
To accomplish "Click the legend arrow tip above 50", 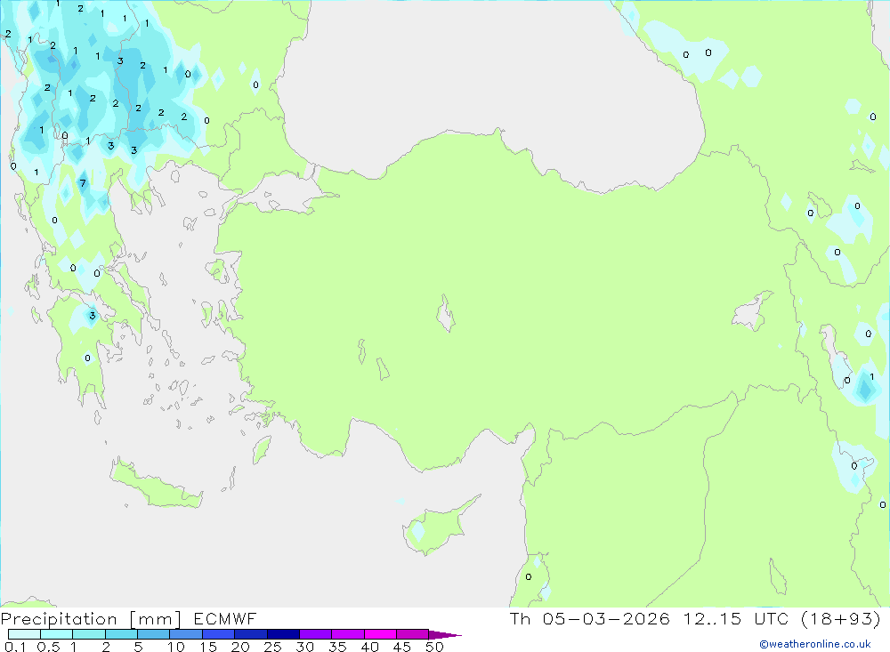I will pyautogui.click(x=444, y=635).
